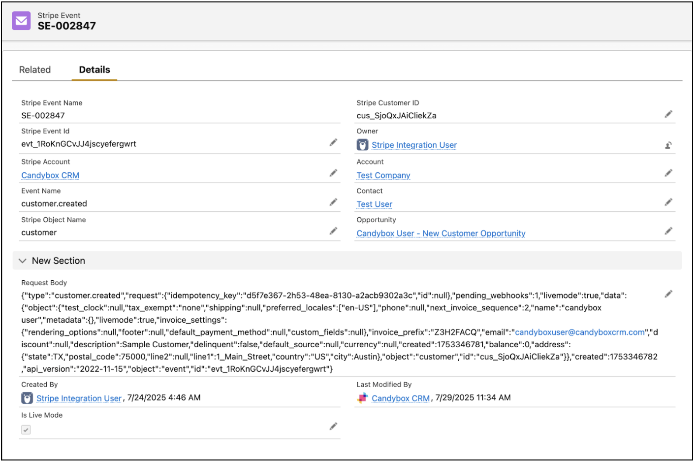Select the Details tab
Viewport: 697px width, 463px height.
[95, 70]
